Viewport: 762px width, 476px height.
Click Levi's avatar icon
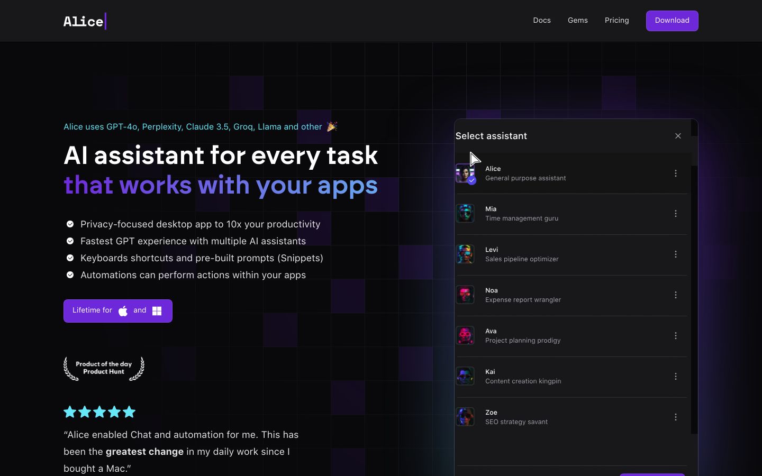(x=465, y=254)
